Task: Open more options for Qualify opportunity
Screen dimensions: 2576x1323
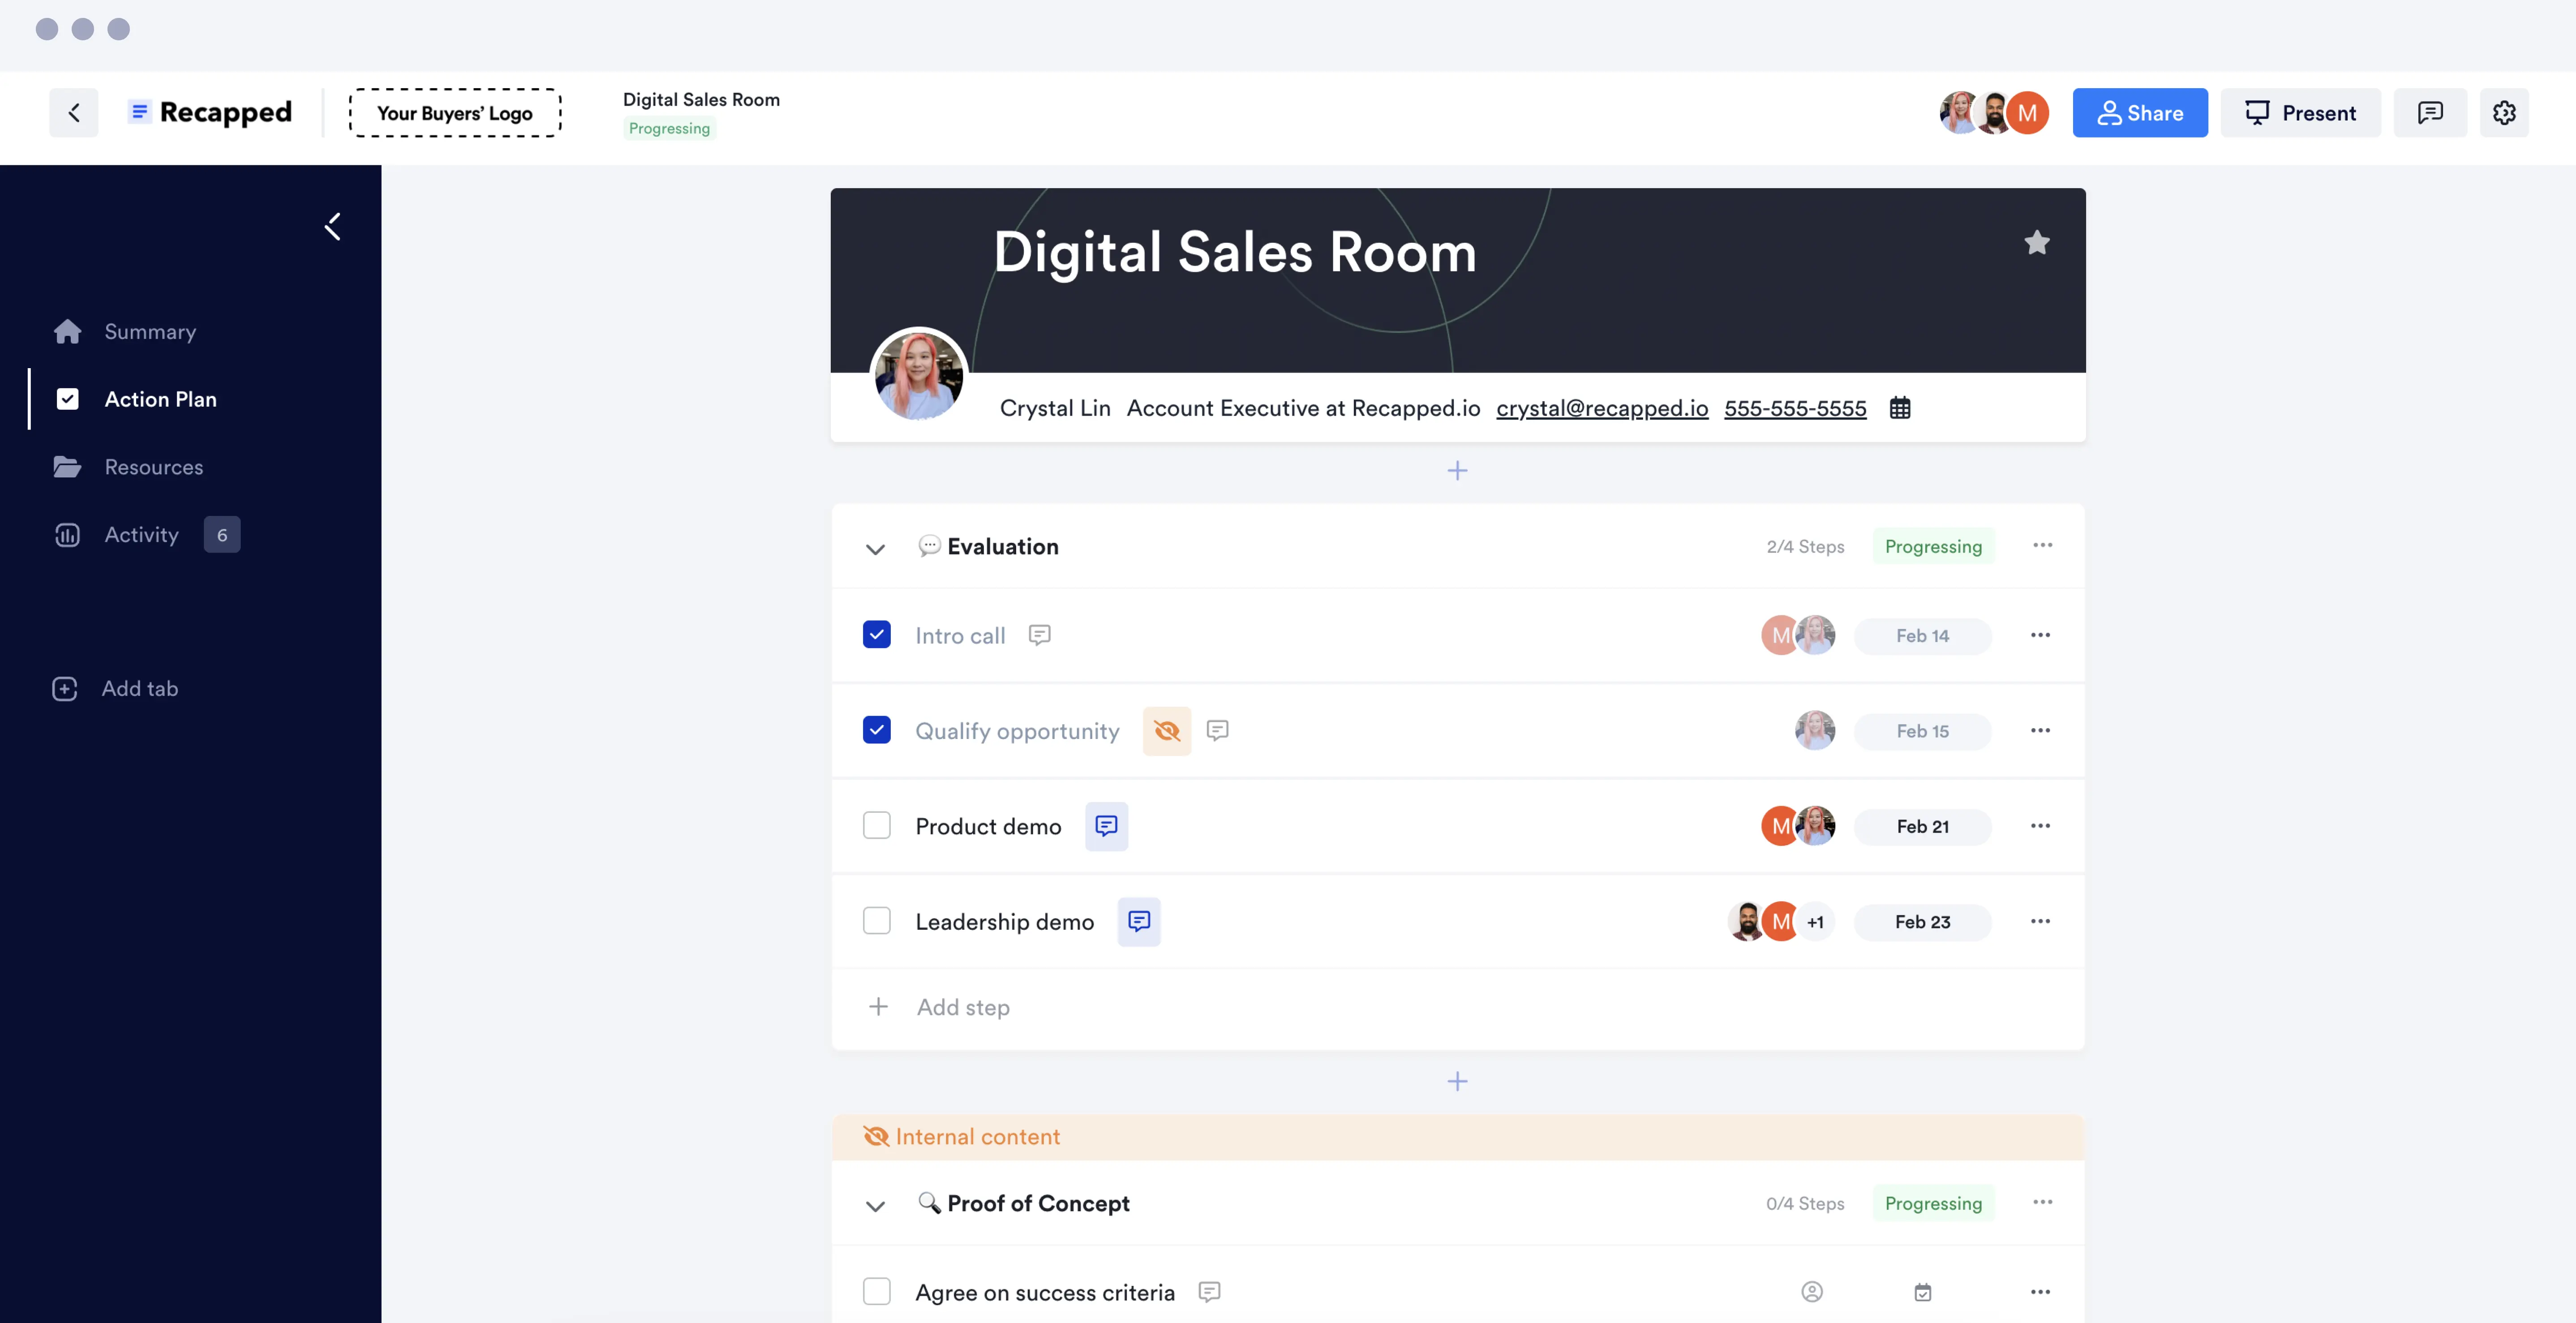Action: tap(2040, 731)
